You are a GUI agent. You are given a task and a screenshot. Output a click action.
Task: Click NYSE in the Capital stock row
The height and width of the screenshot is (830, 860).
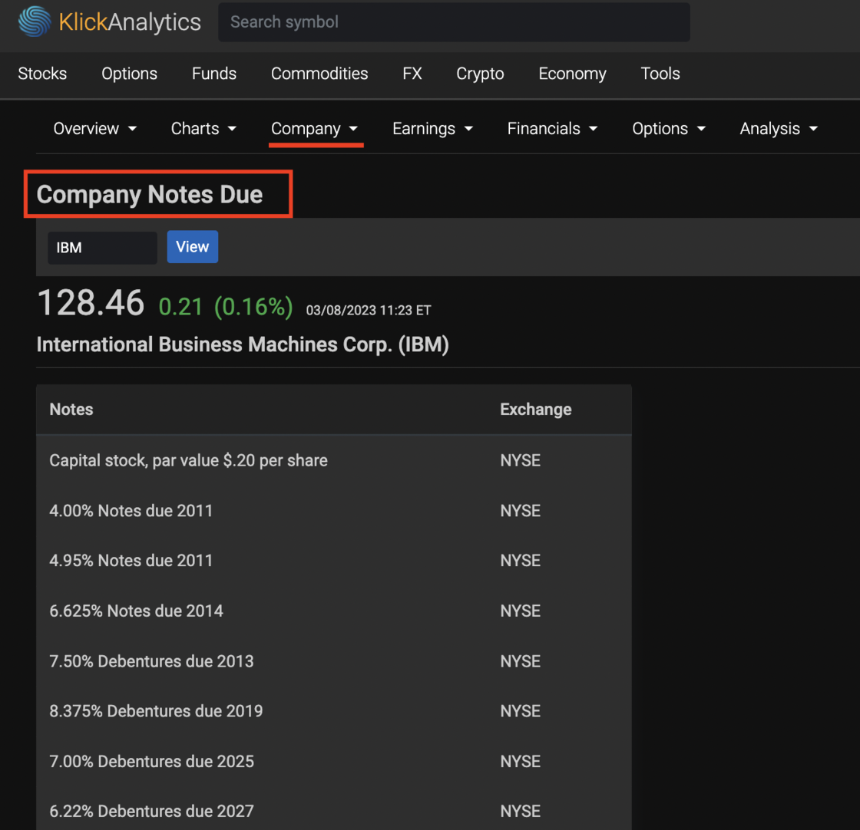[x=520, y=460]
